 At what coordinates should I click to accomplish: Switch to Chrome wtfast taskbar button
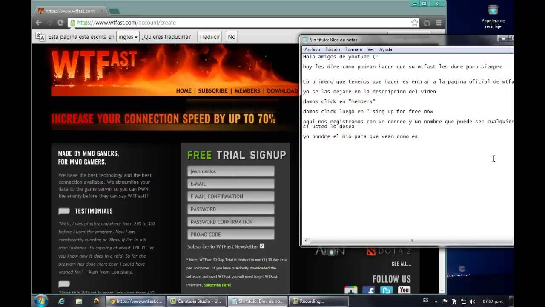(135, 301)
